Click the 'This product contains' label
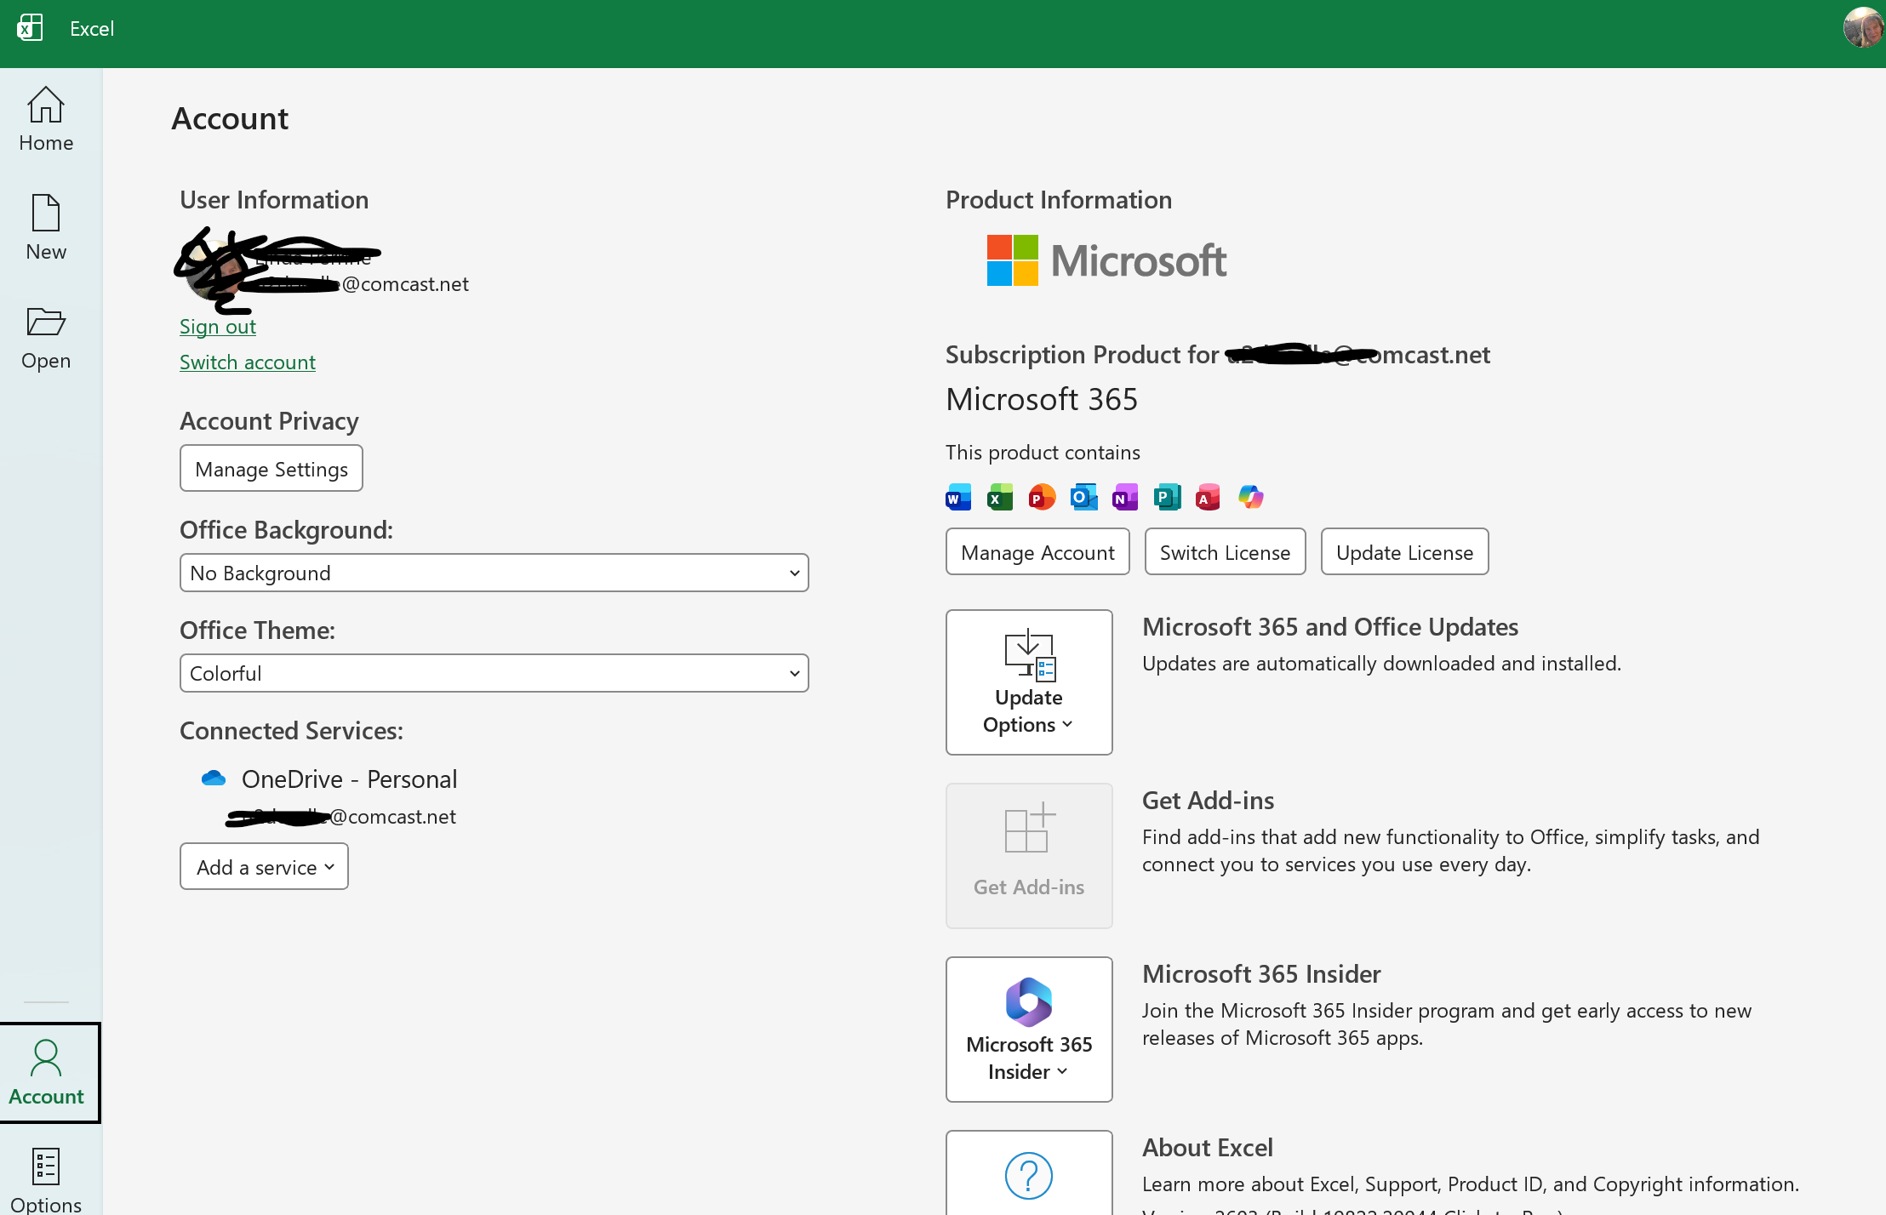The height and width of the screenshot is (1215, 1886). [x=1043, y=453]
